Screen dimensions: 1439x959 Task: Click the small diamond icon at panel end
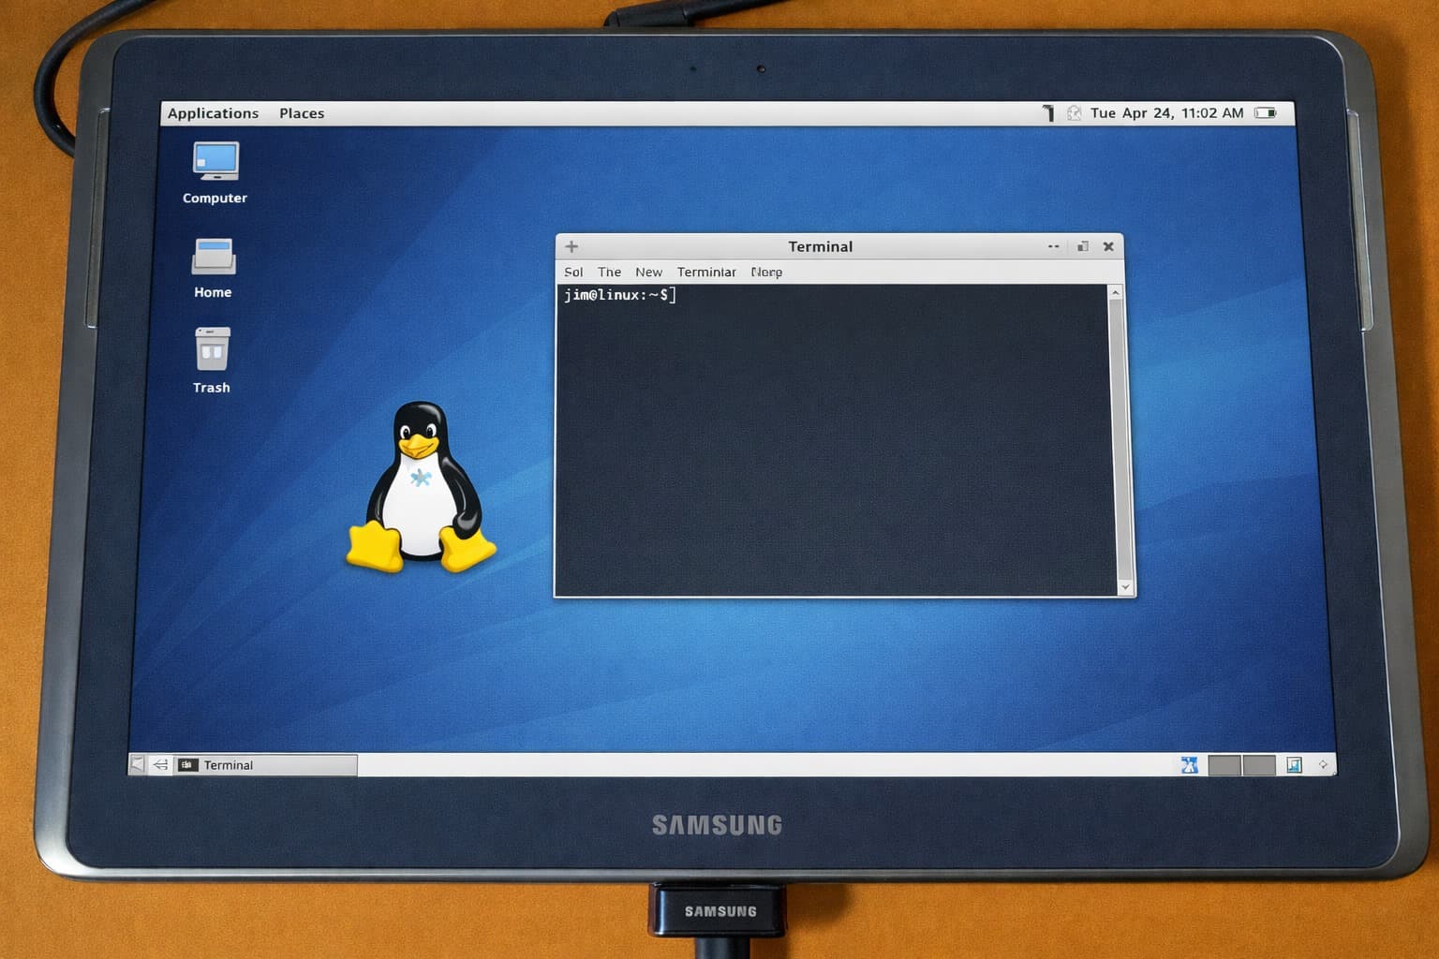(1323, 765)
